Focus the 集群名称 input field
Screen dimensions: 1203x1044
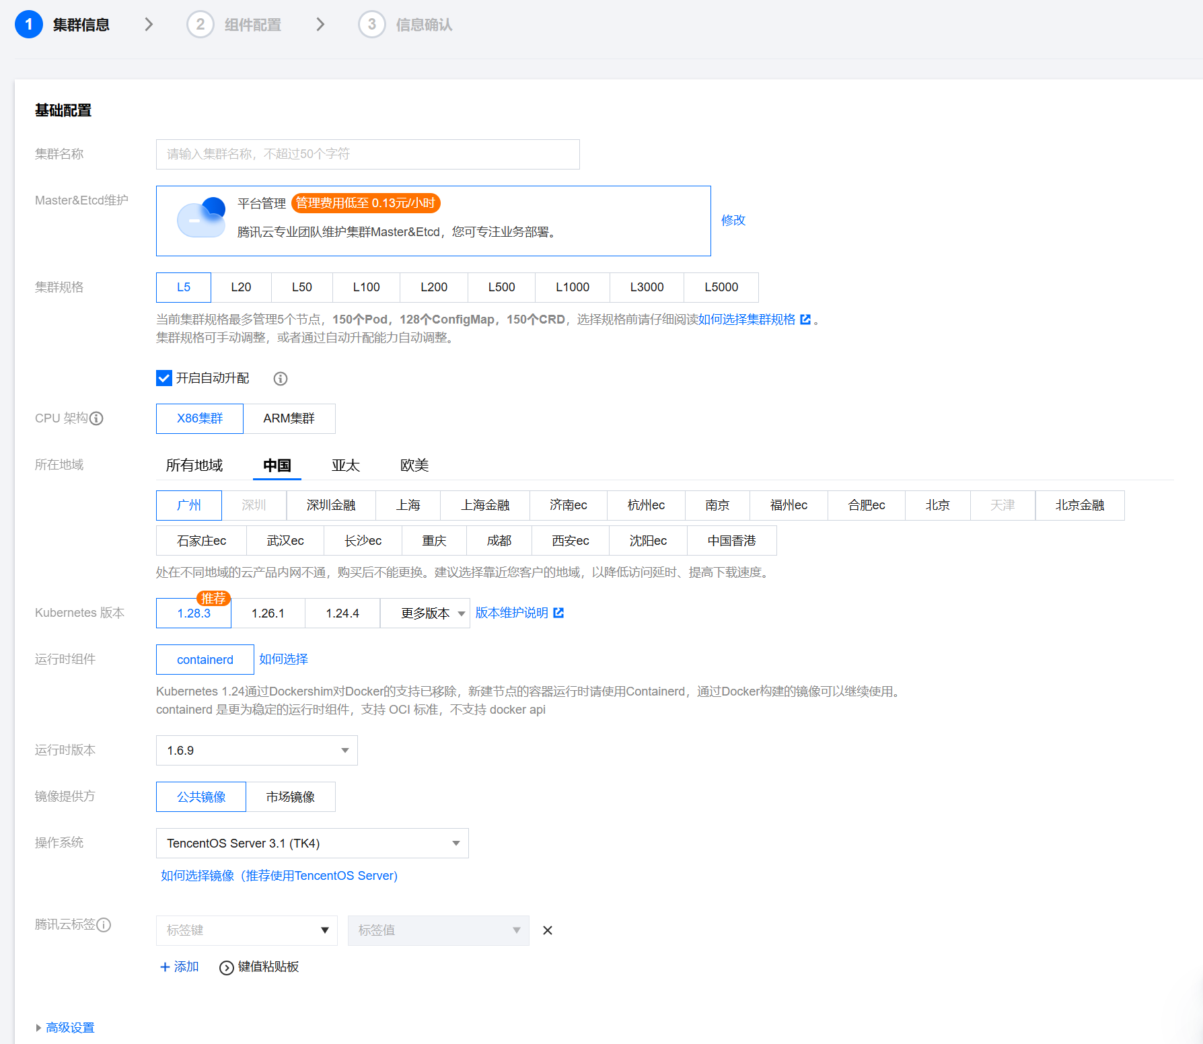click(368, 154)
